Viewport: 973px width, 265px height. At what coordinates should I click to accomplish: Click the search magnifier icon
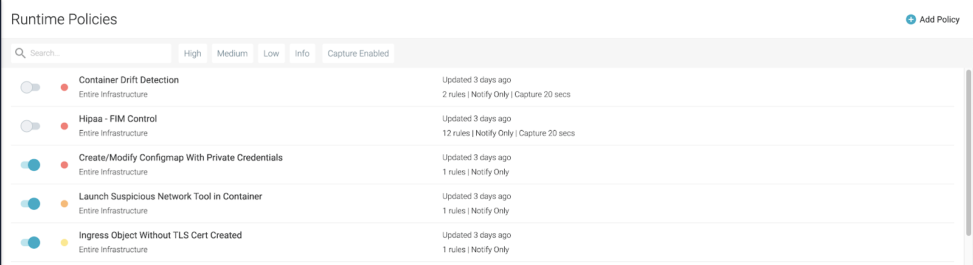tap(20, 53)
